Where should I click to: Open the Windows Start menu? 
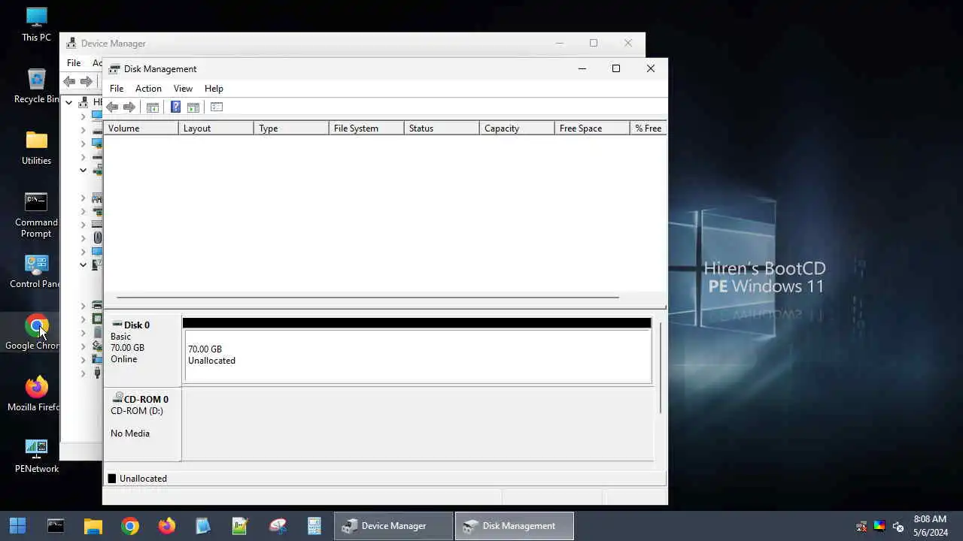click(x=18, y=526)
